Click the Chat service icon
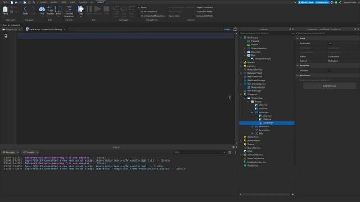The height and width of the screenshot is (202, 360). point(245,151)
